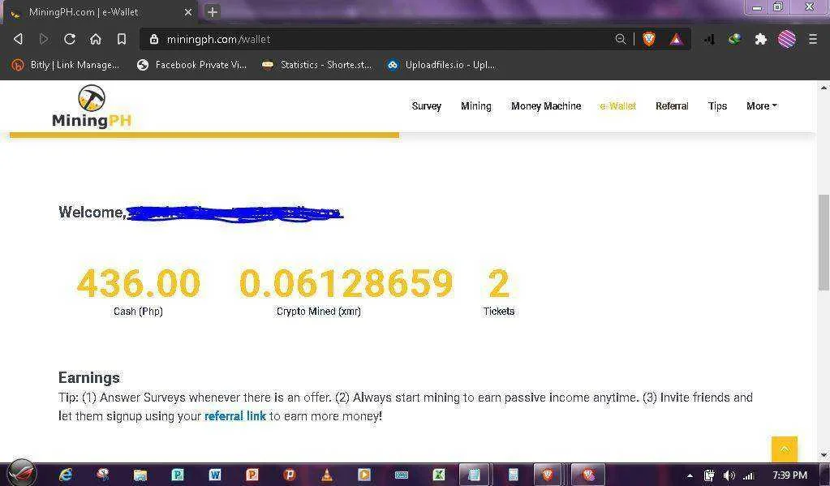Expand the More dropdown menu

[761, 106]
